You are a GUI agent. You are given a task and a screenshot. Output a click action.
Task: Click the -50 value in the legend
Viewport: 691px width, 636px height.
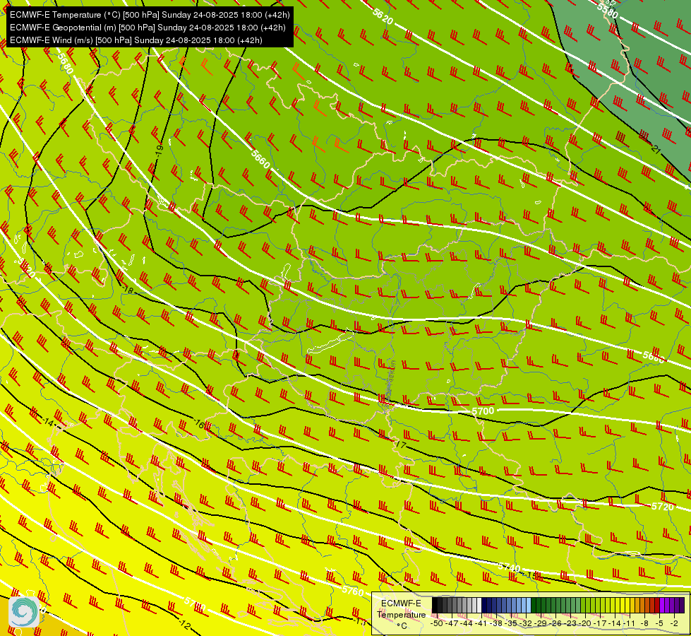(x=437, y=623)
